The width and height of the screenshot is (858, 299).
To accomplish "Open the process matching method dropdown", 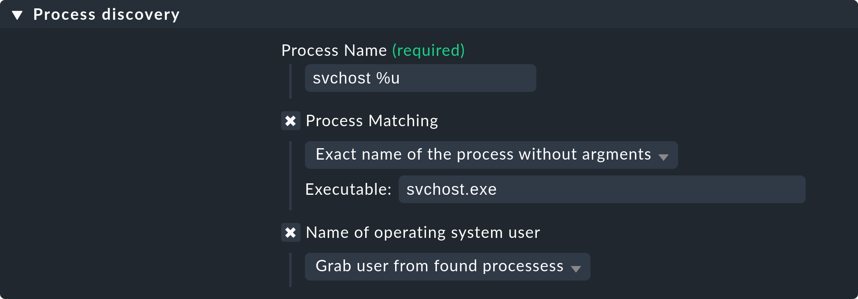I will [491, 155].
